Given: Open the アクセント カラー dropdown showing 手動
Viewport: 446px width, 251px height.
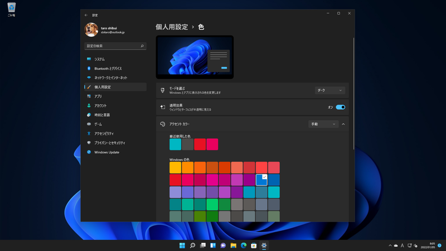Looking at the screenshot, I should 323,124.
